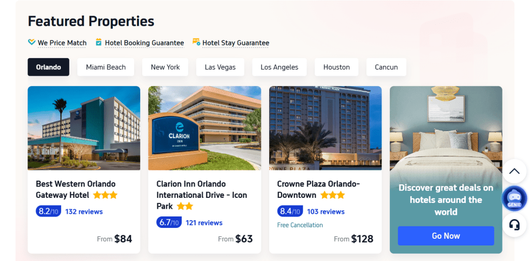Click Crowne Plaza star rating icons

tap(332, 195)
